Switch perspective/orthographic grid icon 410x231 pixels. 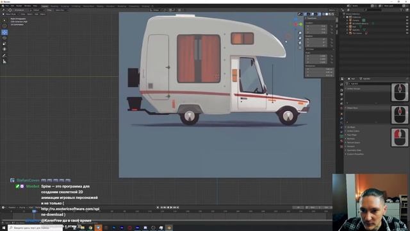coord(300,47)
